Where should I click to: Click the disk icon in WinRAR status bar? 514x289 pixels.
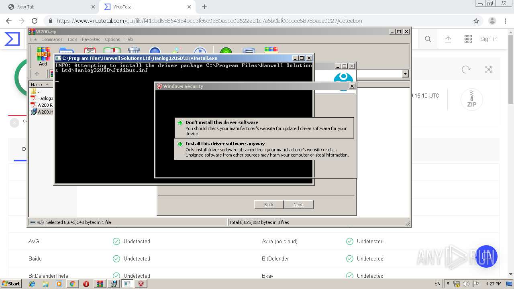pos(33,222)
